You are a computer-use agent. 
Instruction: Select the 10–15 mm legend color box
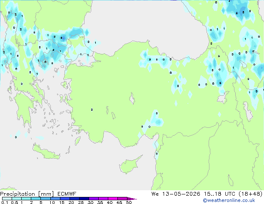tap(55, 199)
